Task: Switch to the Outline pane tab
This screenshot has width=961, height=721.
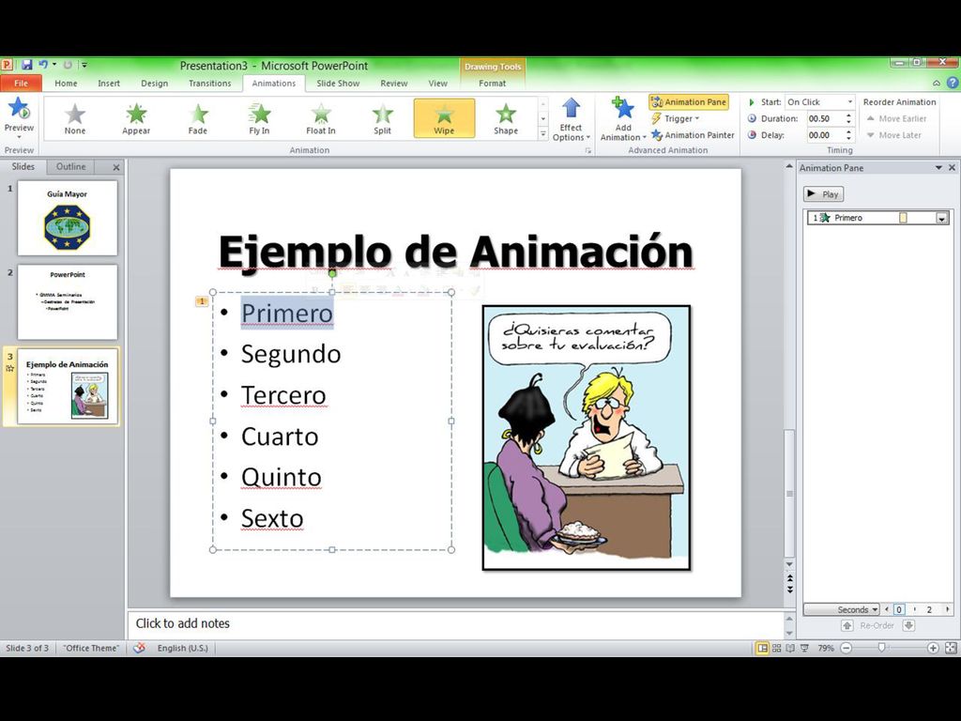Action: [x=71, y=166]
